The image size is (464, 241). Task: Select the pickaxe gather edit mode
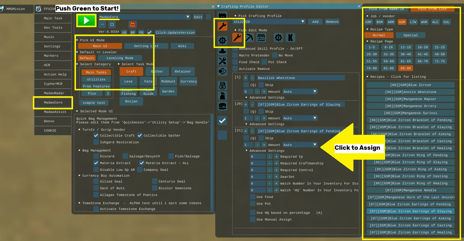tap(249, 37)
